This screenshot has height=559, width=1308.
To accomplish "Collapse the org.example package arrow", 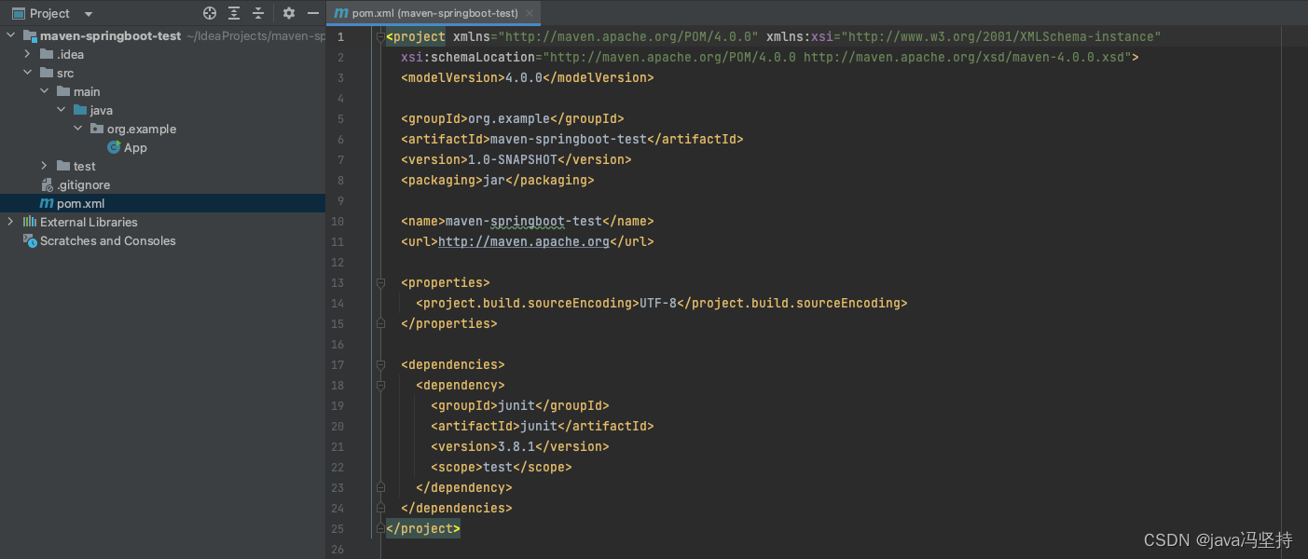I will click(x=78, y=129).
